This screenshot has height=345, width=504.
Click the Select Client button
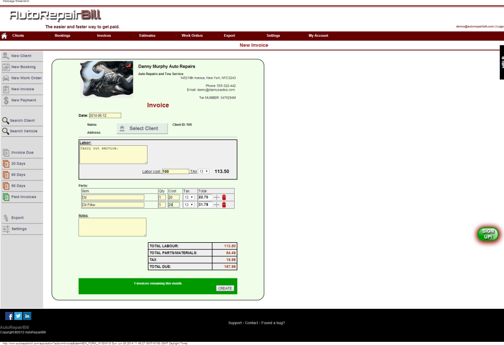coord(143,128)
